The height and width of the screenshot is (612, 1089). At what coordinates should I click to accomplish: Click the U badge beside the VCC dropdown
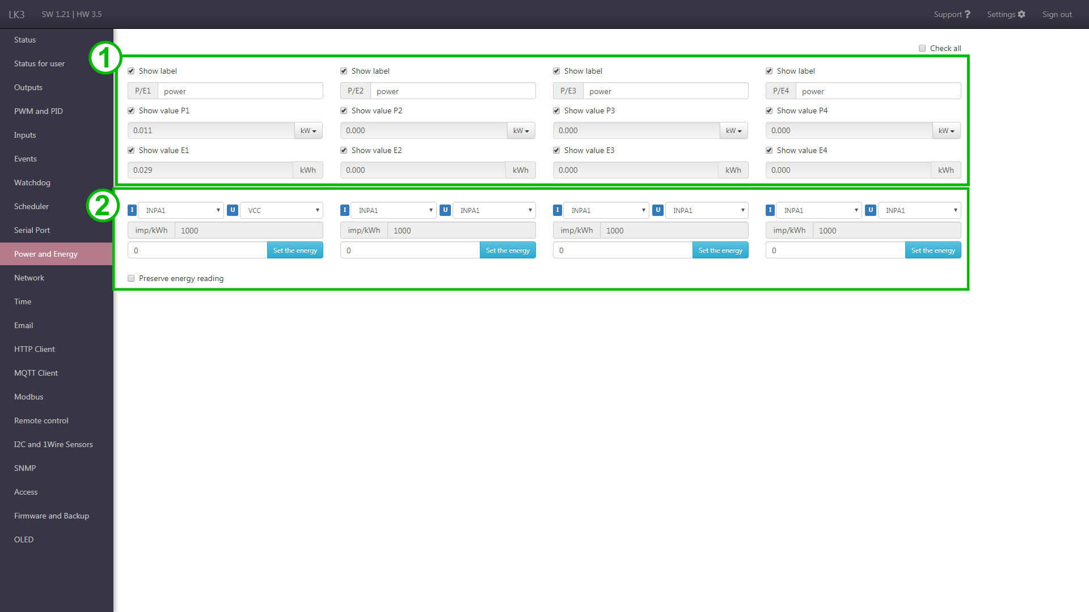233,210
